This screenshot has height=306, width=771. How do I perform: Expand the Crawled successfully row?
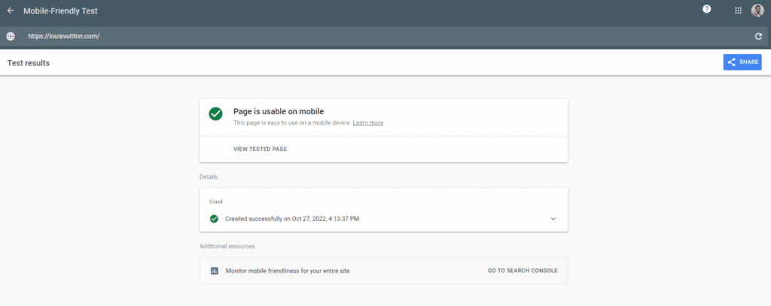(383, 219)
